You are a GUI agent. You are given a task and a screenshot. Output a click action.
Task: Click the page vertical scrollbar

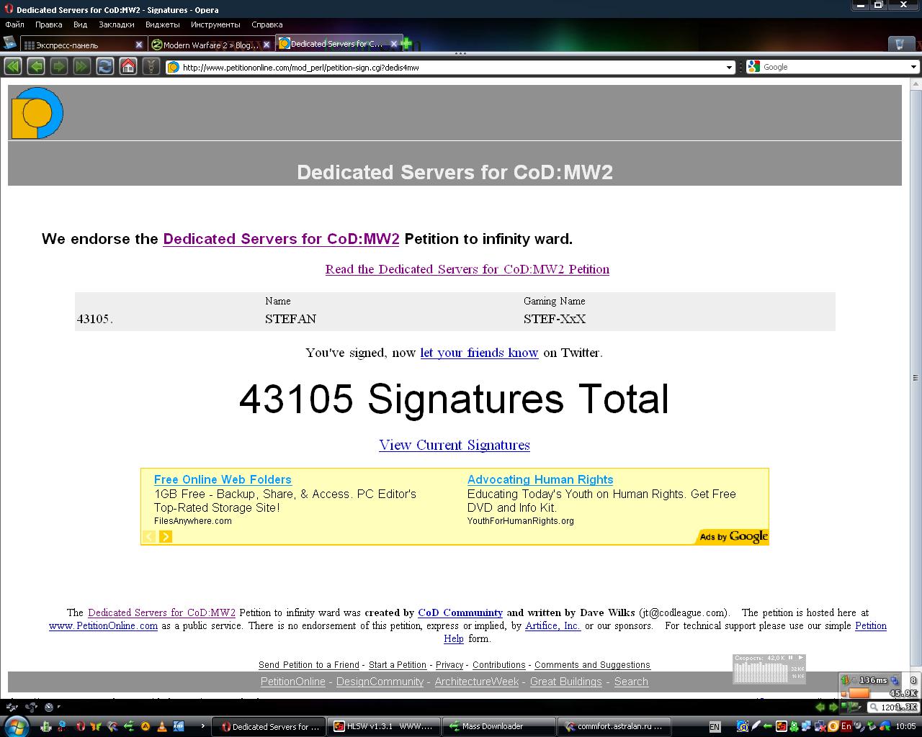(916, 389)
